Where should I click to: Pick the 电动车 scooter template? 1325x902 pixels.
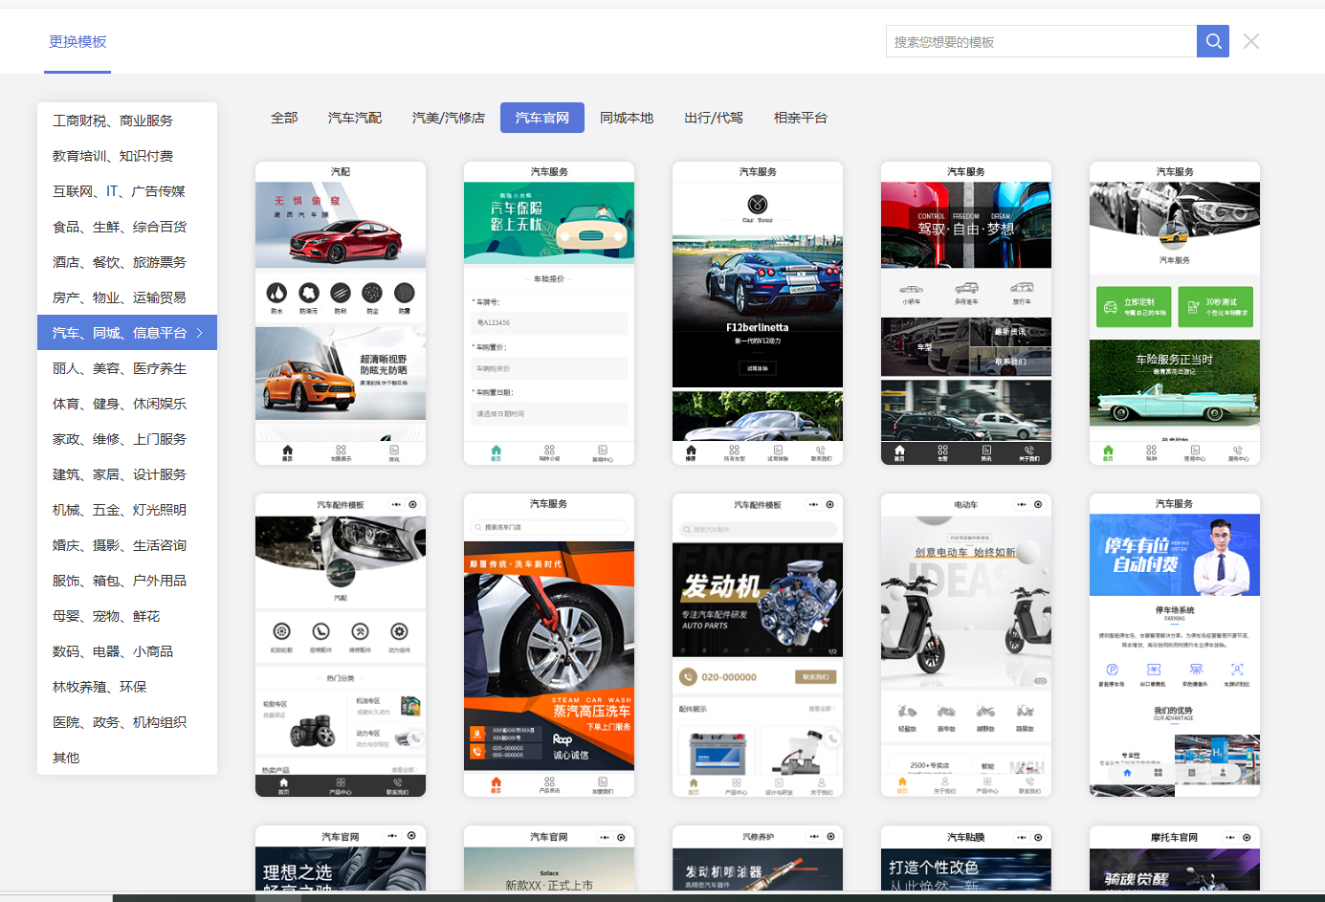(966, 646)
